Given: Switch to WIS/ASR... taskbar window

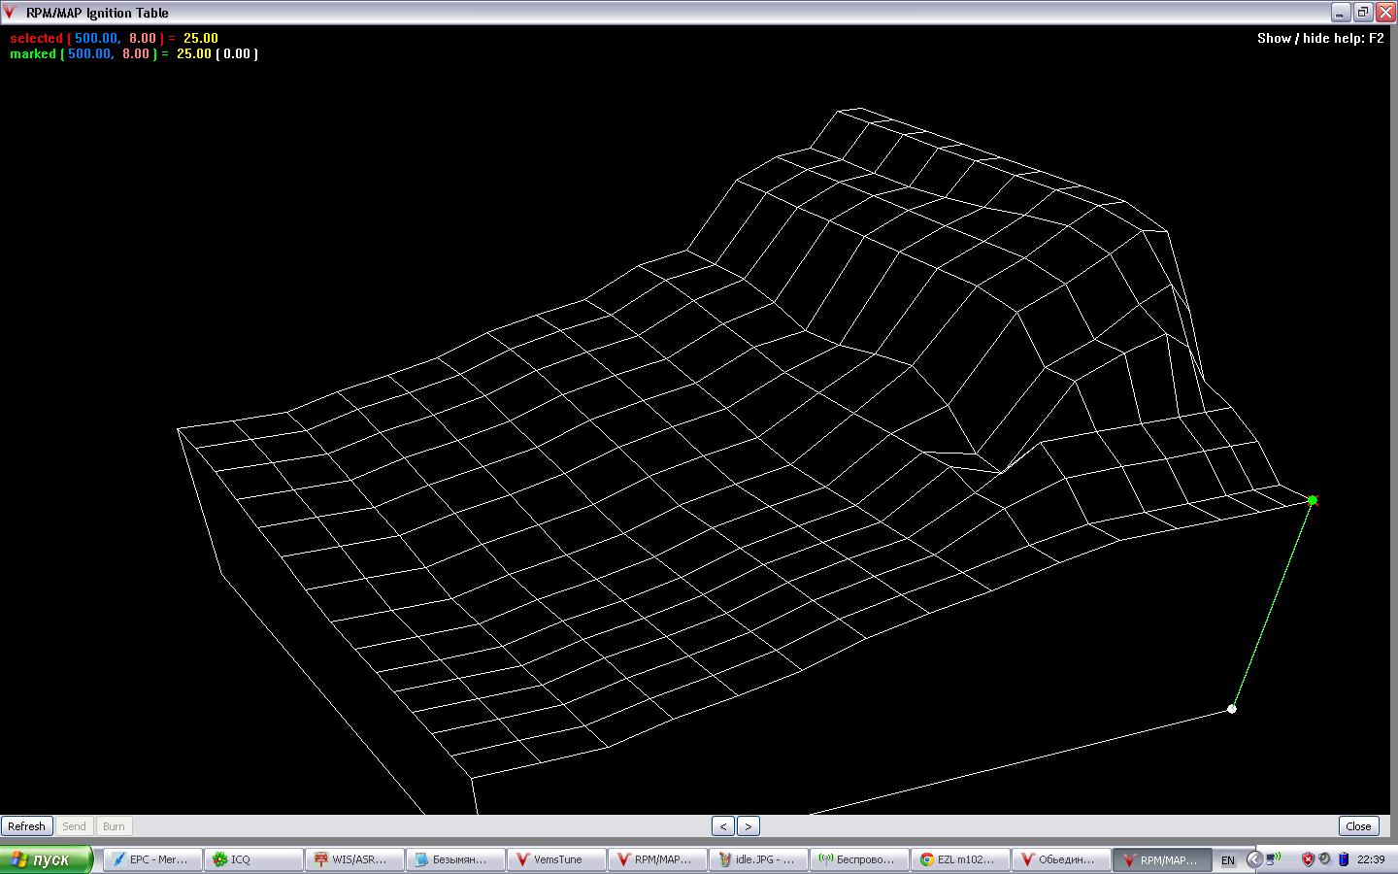Looking at the screenshot, I should (x=355, y=859).
